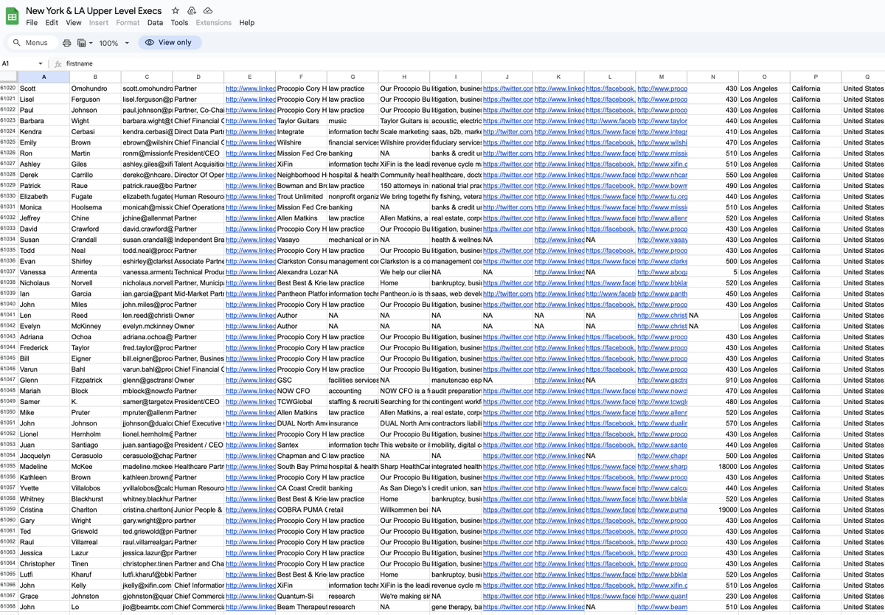The image size is (885, 615).
Task: Click the cell containing Fitzpatrick
Action: [x=95, y=381]
